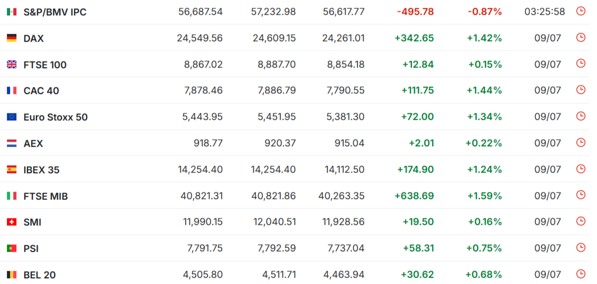Click the clock icon in the S&P/BMV IPC row
This screenshot has width=597, height=284.
581,11
